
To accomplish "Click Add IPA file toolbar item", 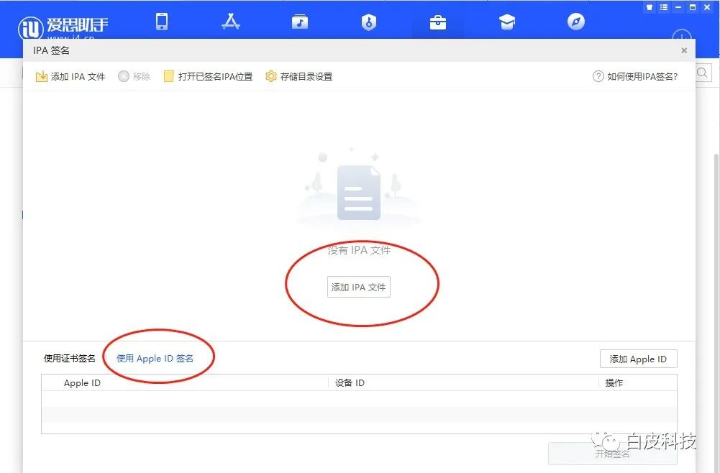I will (x=70, y=77).
